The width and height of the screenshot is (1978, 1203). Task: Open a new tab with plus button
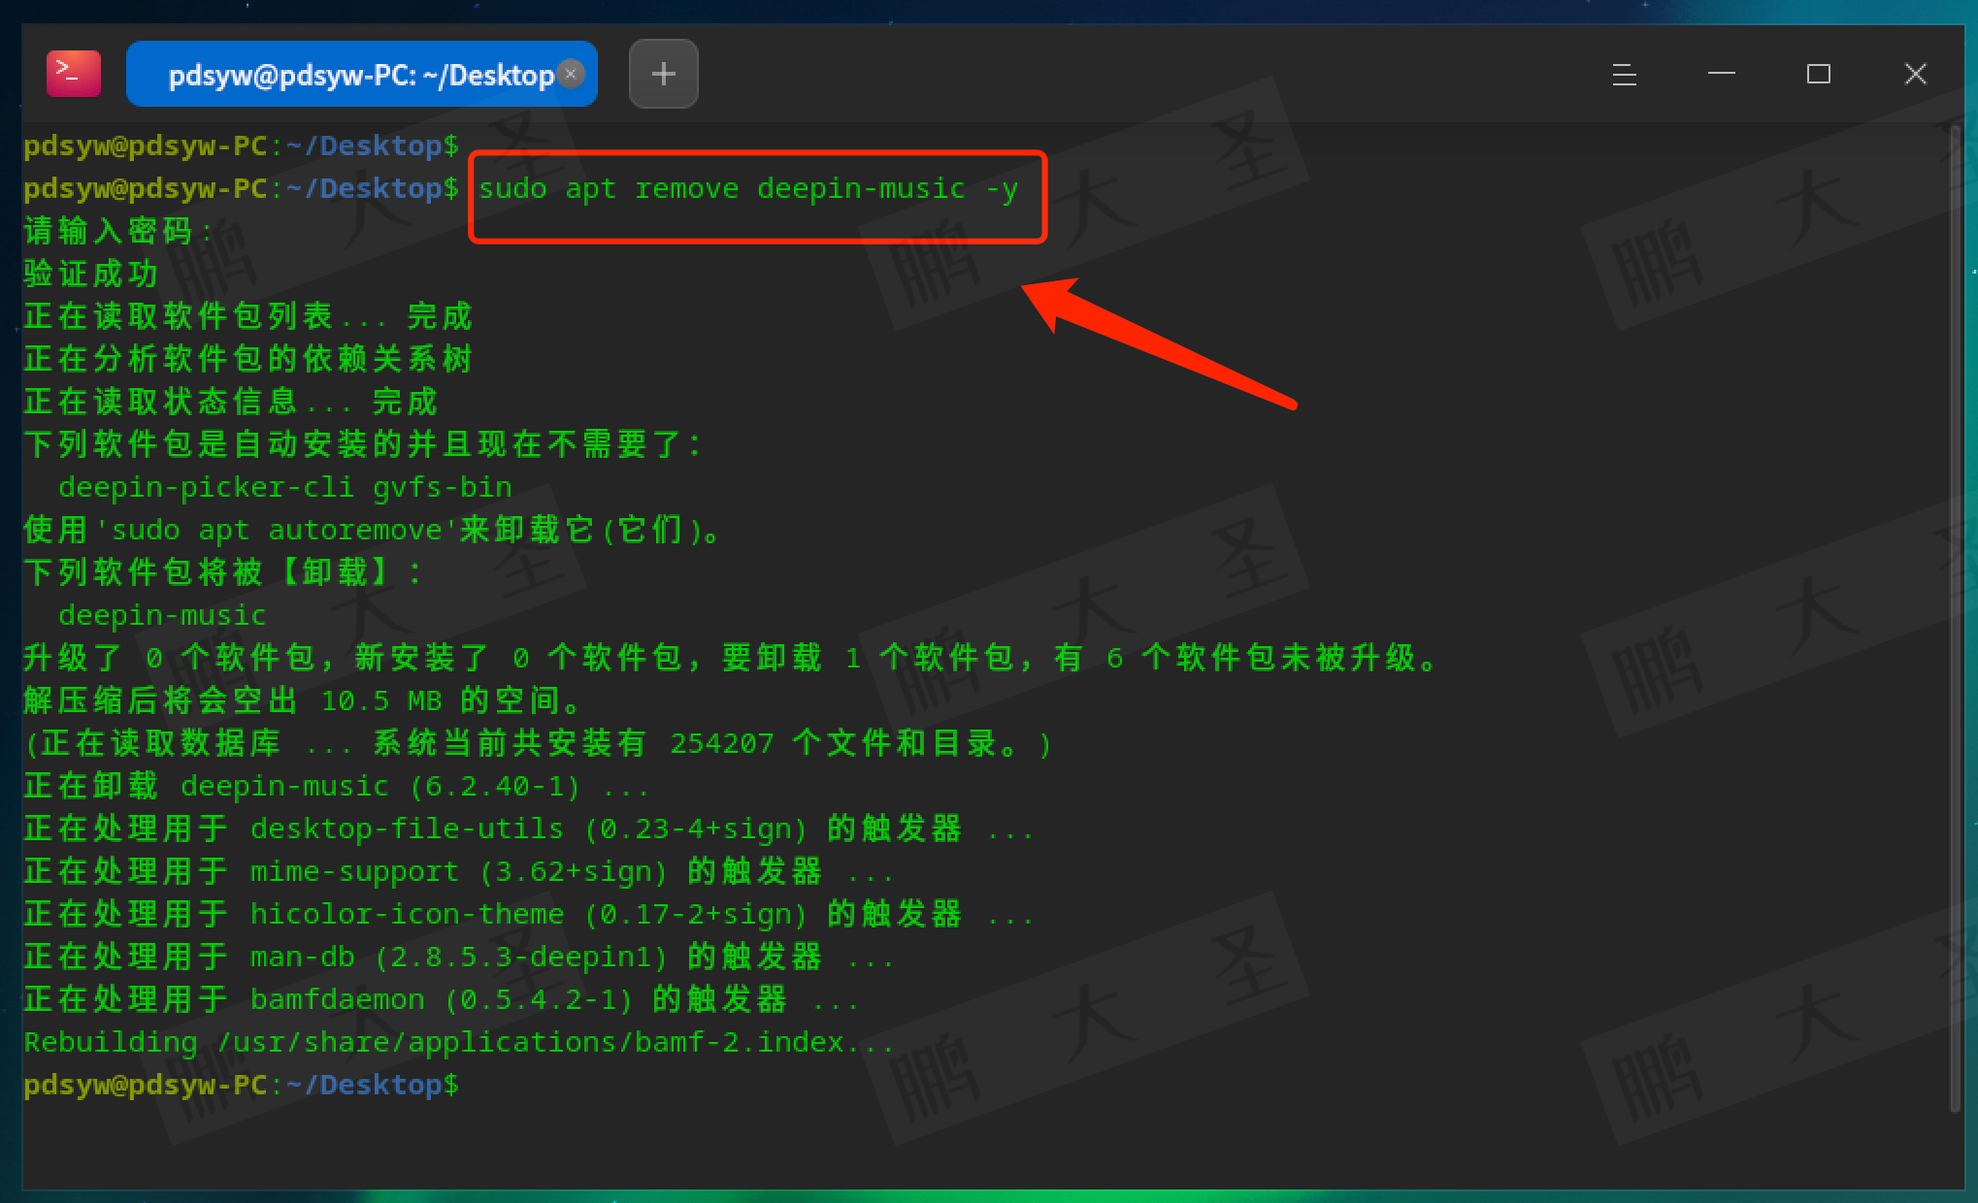(x=663, y=74)
